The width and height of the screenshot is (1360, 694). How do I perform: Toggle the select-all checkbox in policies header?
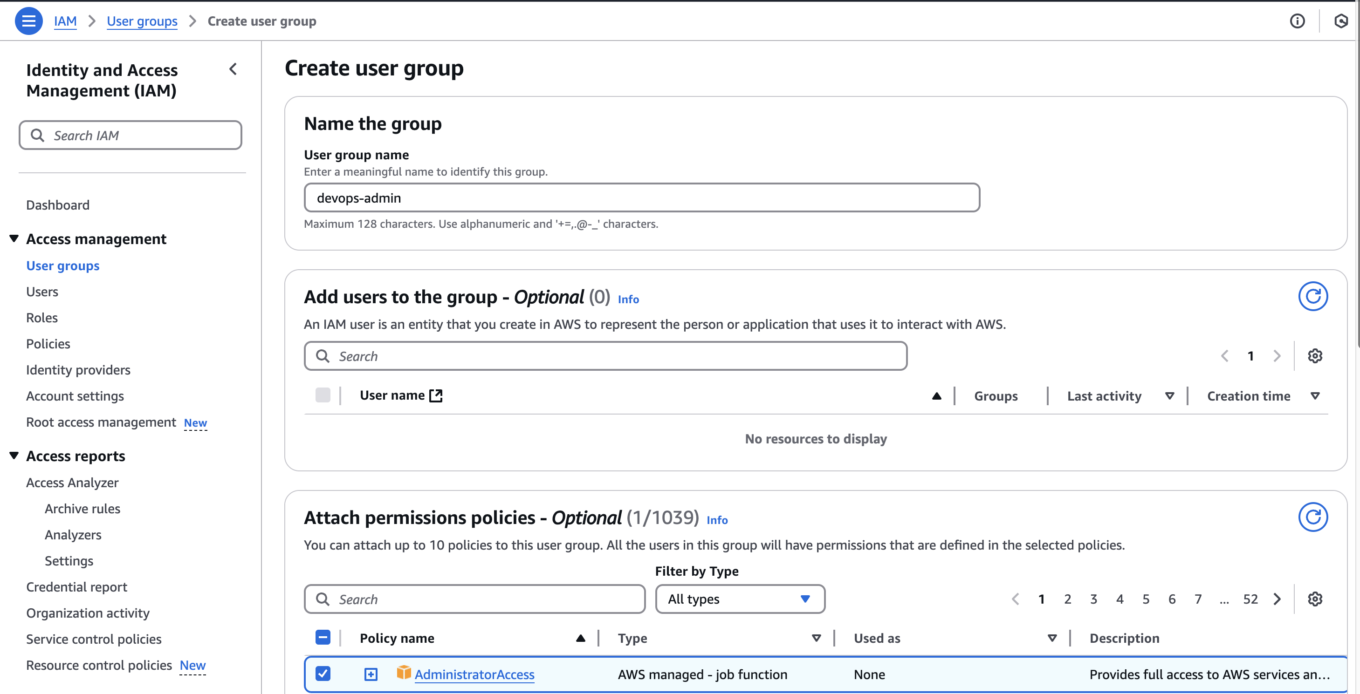pyautogui.click(x=323, y=637)
